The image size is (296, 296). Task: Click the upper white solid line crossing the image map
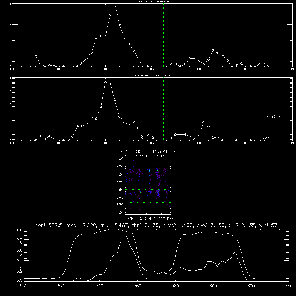pyautogui.click(x=148, y=167)
